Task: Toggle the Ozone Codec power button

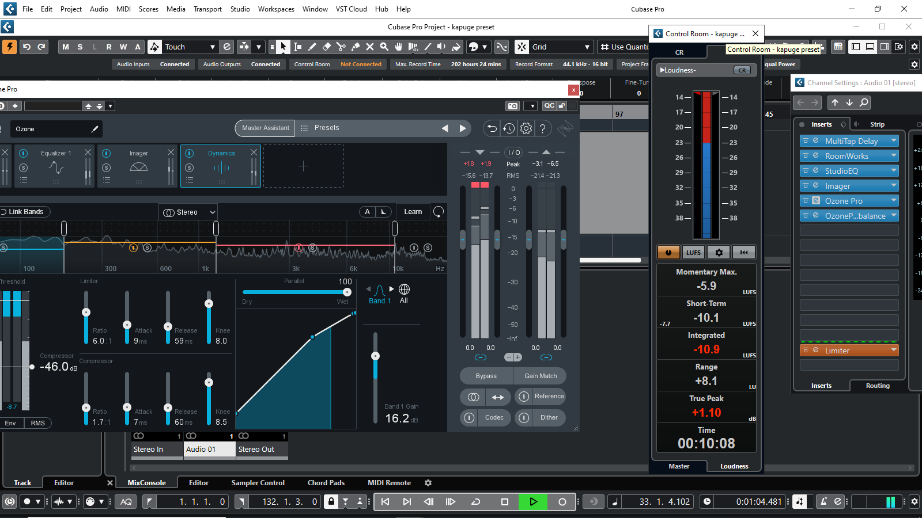Action: point(470,418)
